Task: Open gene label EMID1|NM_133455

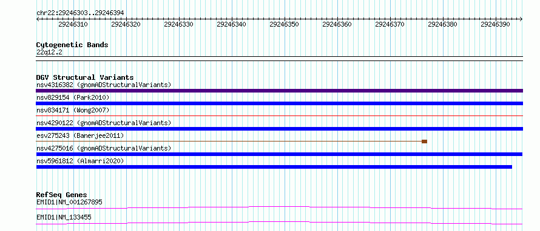Action: [64, 217]
